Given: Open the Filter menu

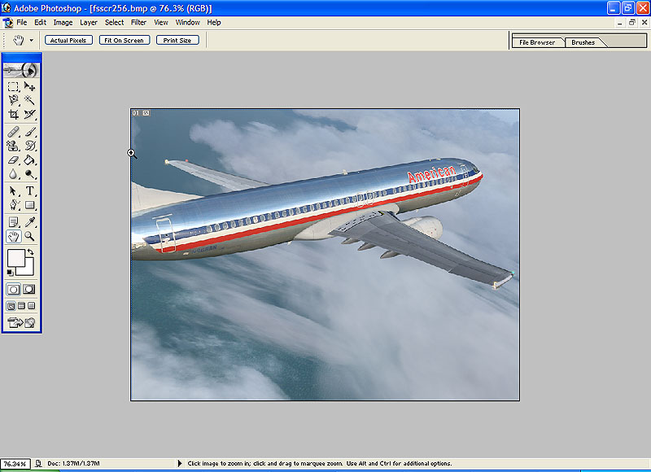Looking at the screenshot, I should click(x=138, y=23).
